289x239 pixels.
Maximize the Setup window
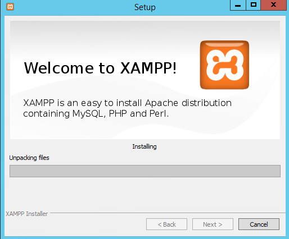click(x=253, y=5)
